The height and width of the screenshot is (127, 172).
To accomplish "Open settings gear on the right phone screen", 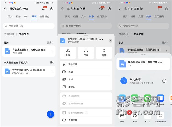I will [x=167, y=9].
